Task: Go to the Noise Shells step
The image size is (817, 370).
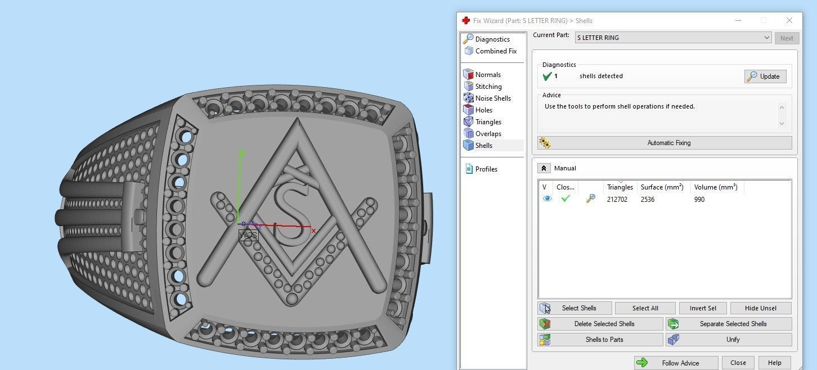Action: [493, 98]
